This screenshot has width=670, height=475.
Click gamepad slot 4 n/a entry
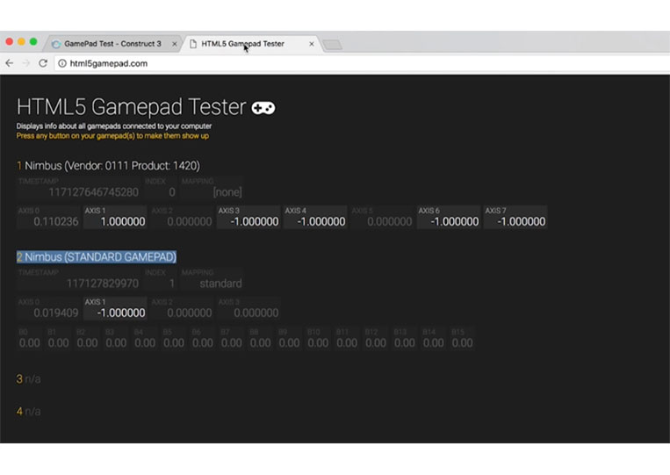click(x=29, y=412)
